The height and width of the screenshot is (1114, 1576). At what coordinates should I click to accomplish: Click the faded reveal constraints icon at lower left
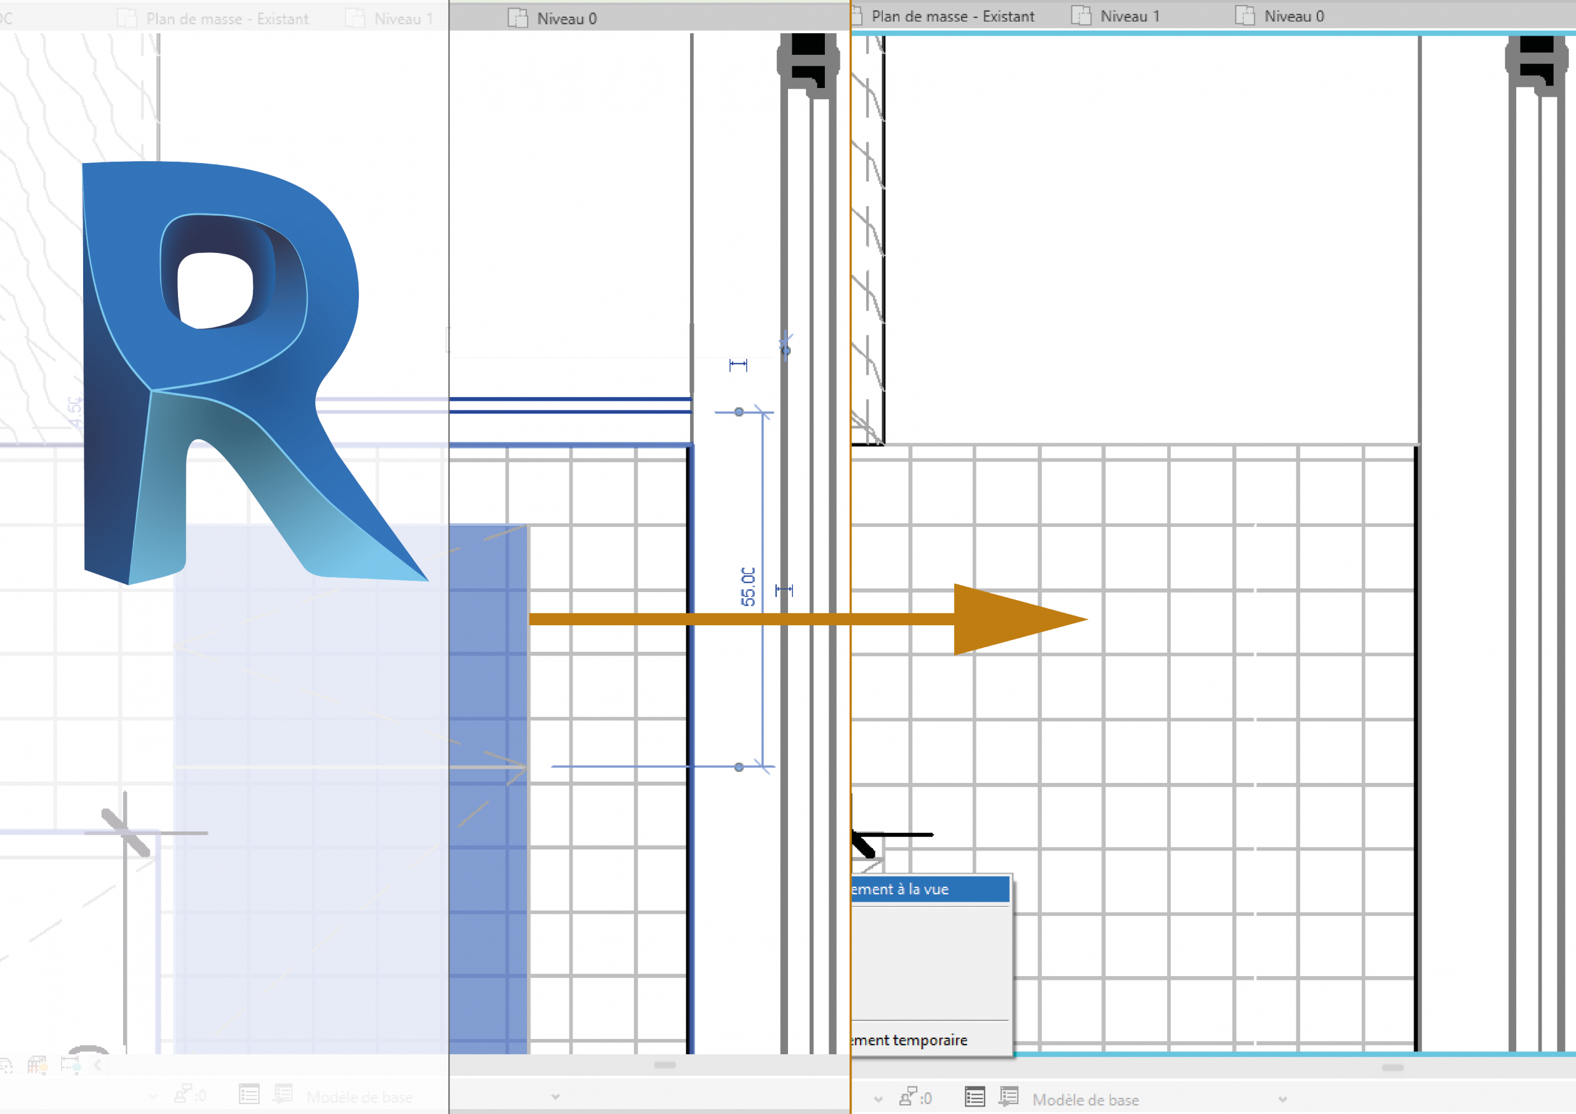(x=71, y=1065)
